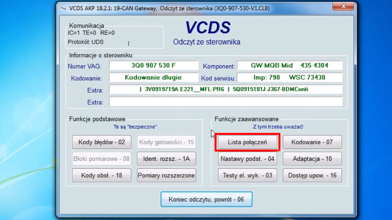Launch Adaptacja - 10
392x220 pixels.
click(x=312, y=159)
